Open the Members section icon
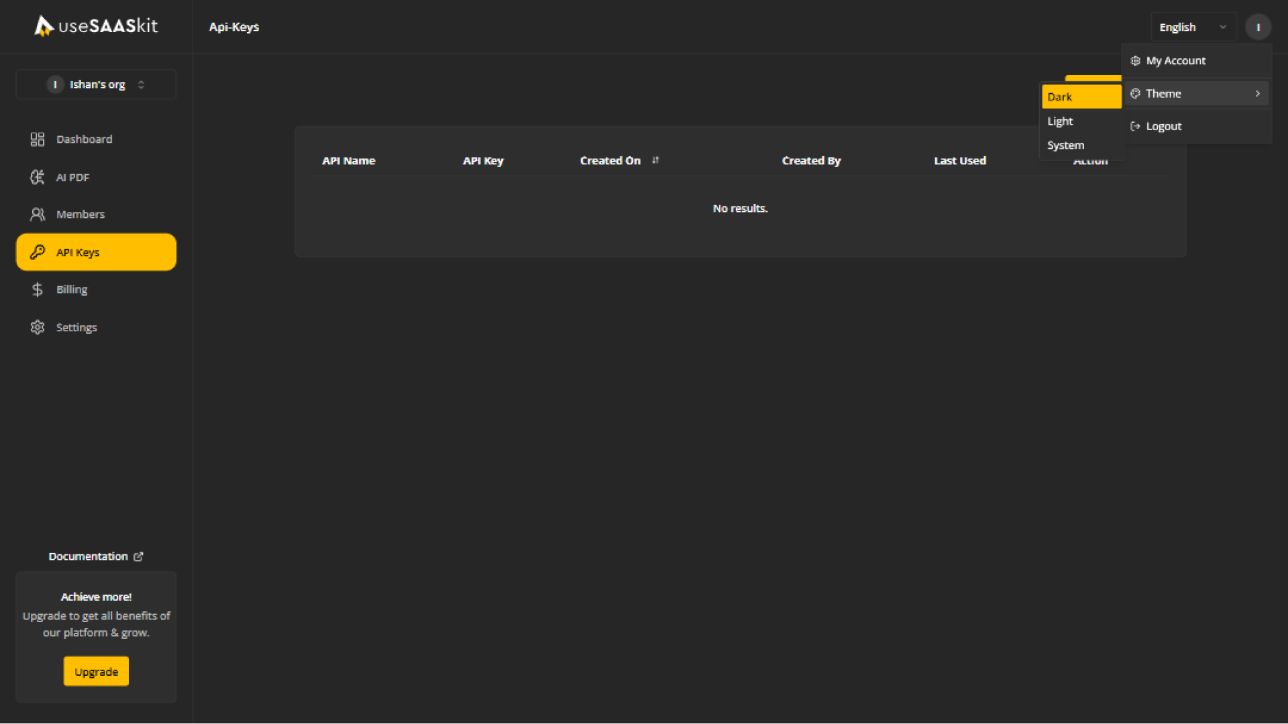The width and height of the screenshot is (1288, 724). pyautogui.click(x=36, y=214)
